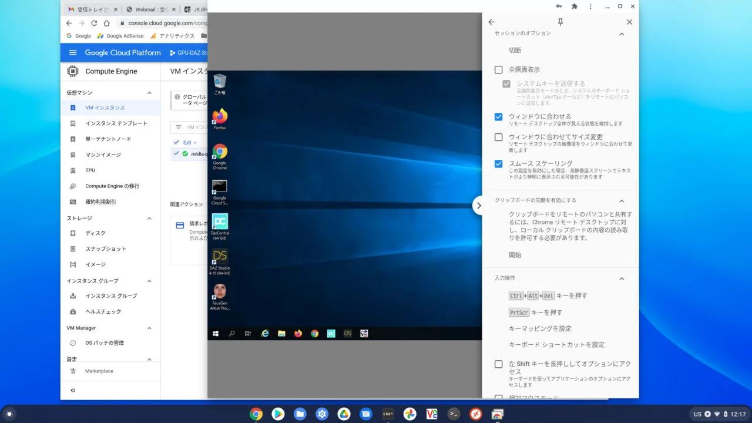
Task: Open the Recycle Bin on remote desktop
Action: [220, 83]
